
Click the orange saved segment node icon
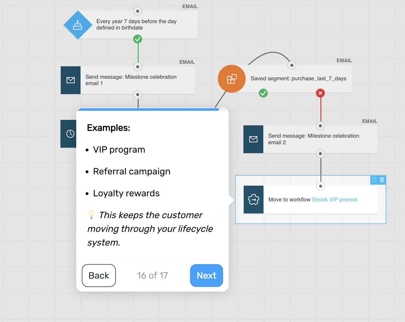[x=232, y=79]
